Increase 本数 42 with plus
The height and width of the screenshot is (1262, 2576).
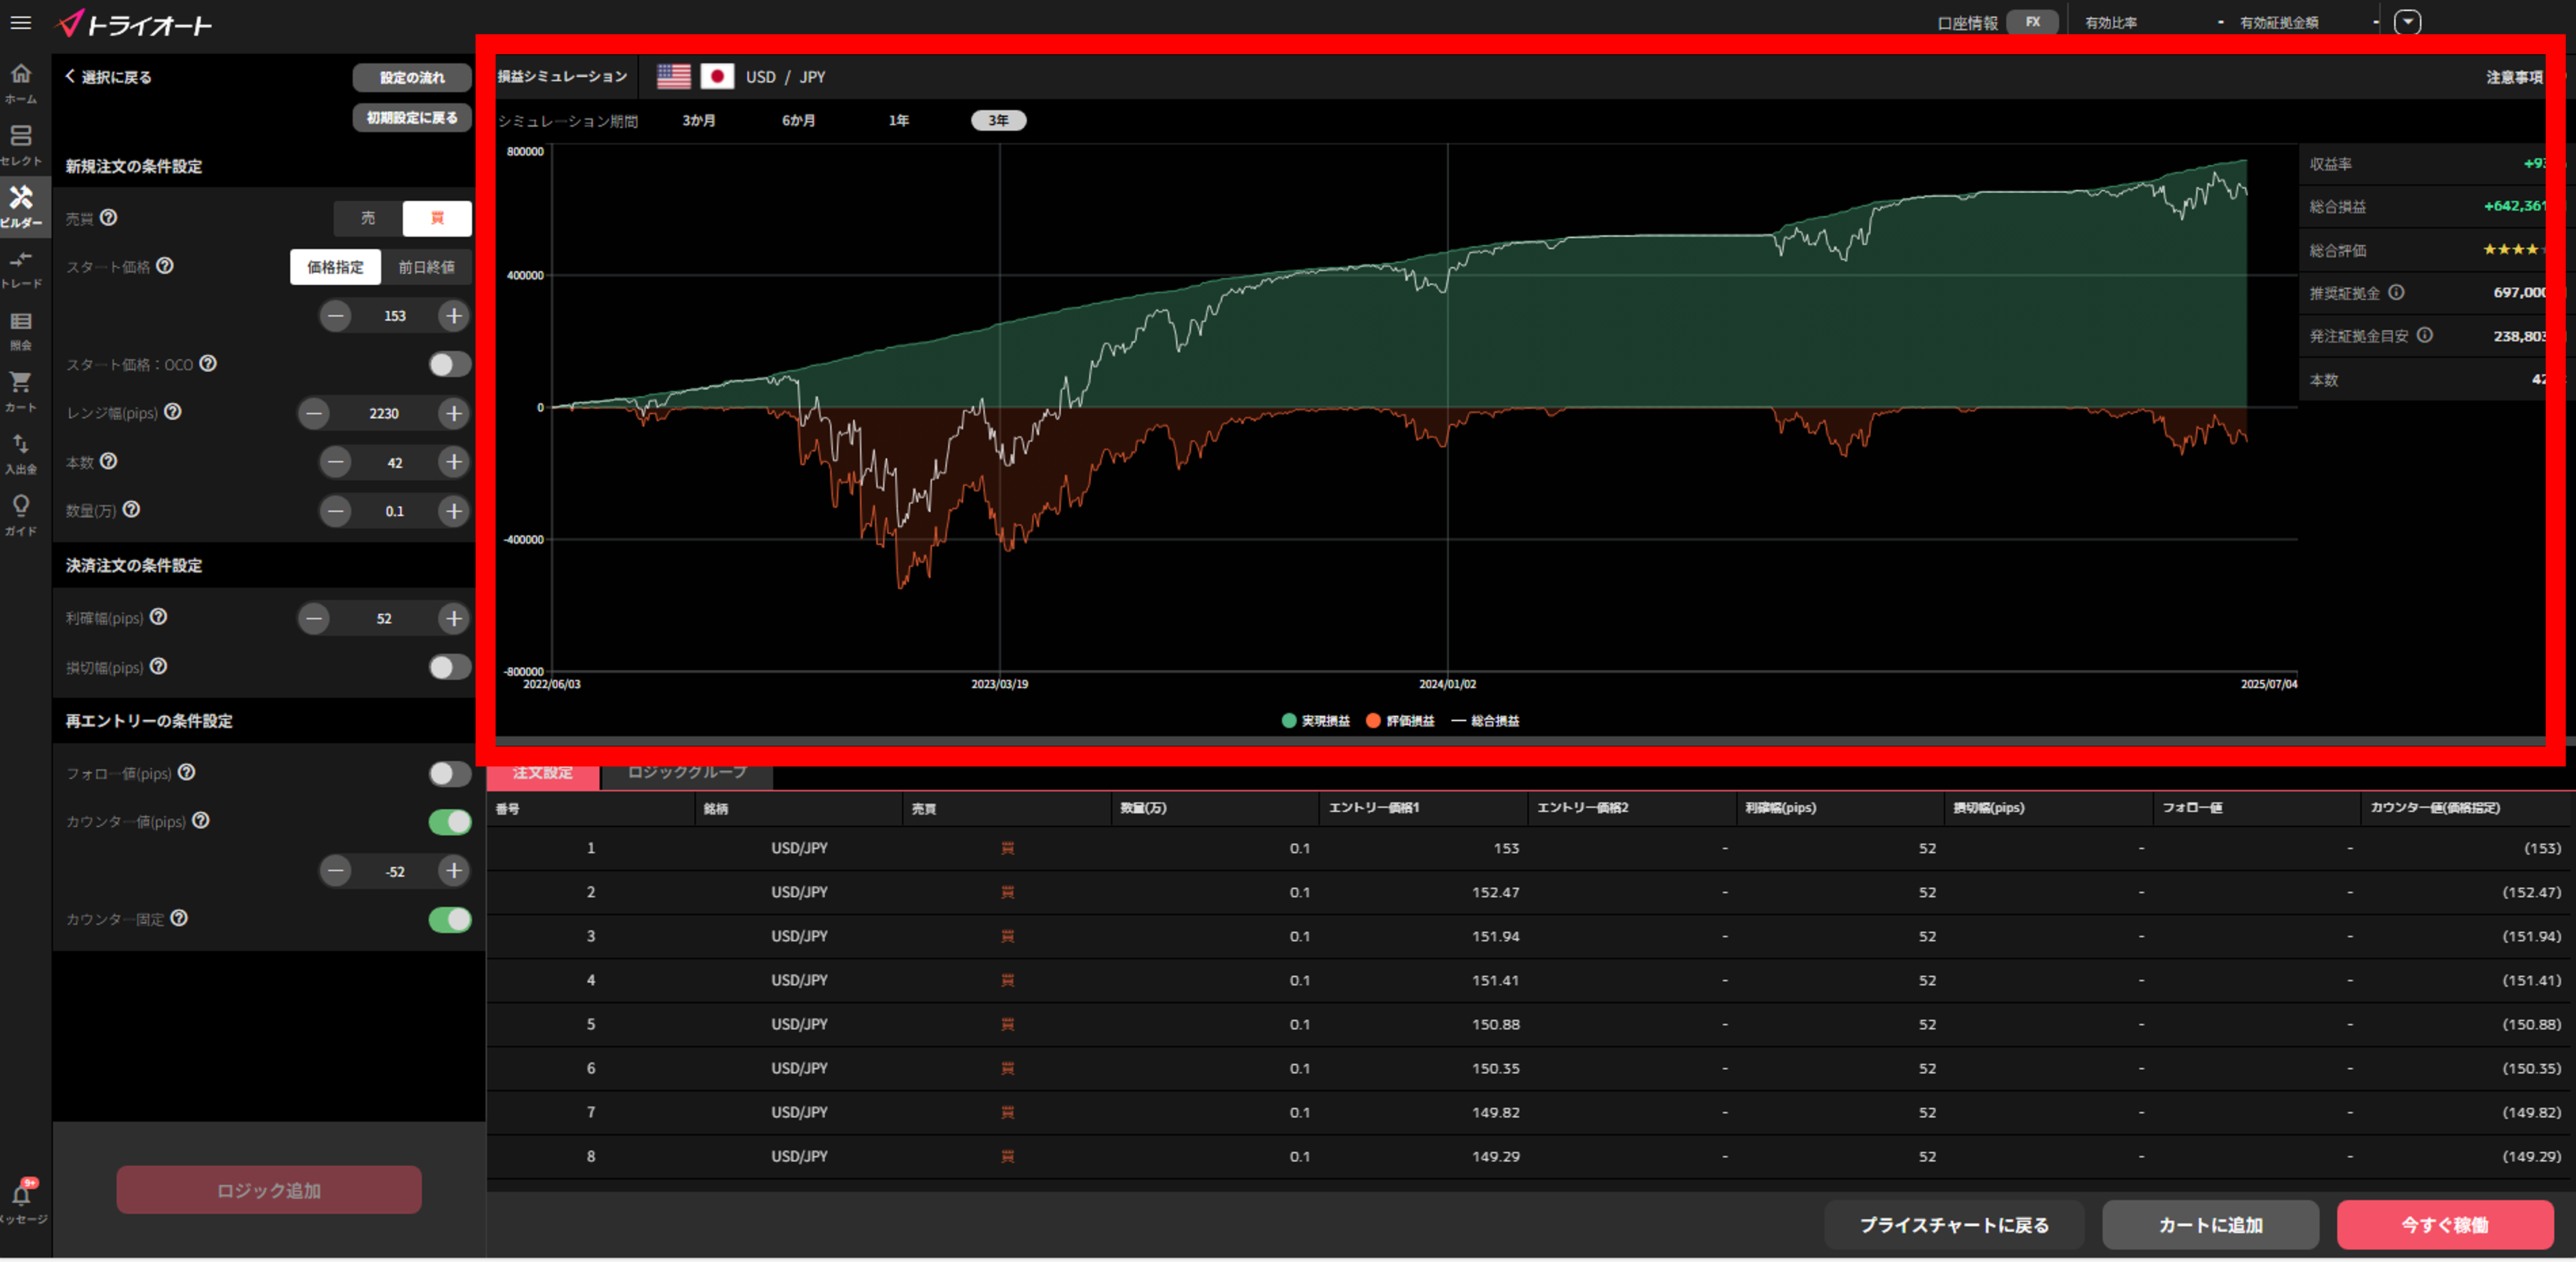point(454,462)
